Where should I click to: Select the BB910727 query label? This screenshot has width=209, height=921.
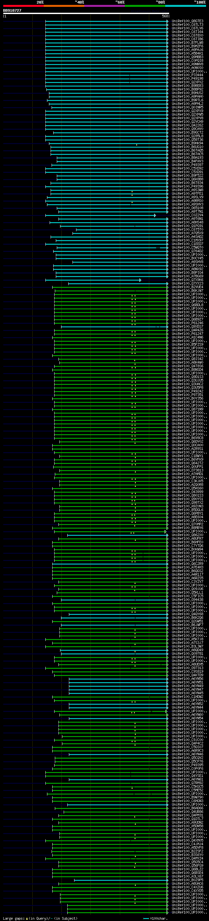pos(12,11)
